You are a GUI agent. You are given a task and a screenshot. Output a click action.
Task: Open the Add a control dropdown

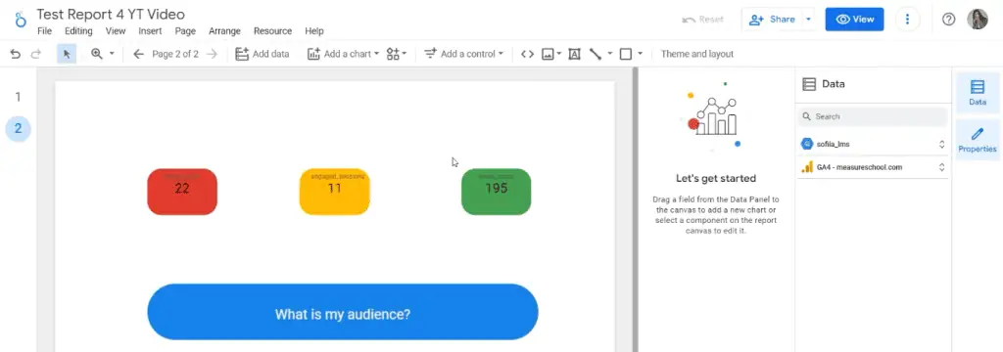[463, 55]
